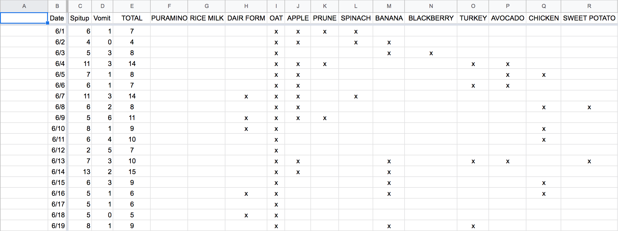Click the fill handle of selected cell A1
The width and height of the screenshot is (618, 231).
click(x=47, y=23)
